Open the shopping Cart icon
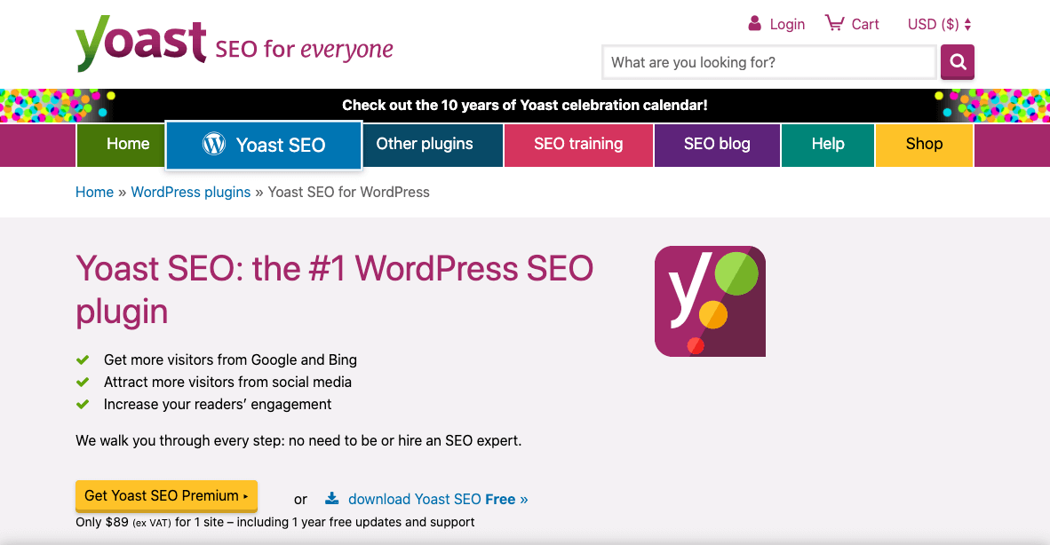This screenshot has height=545, width=1050. [x=833, y=23]
